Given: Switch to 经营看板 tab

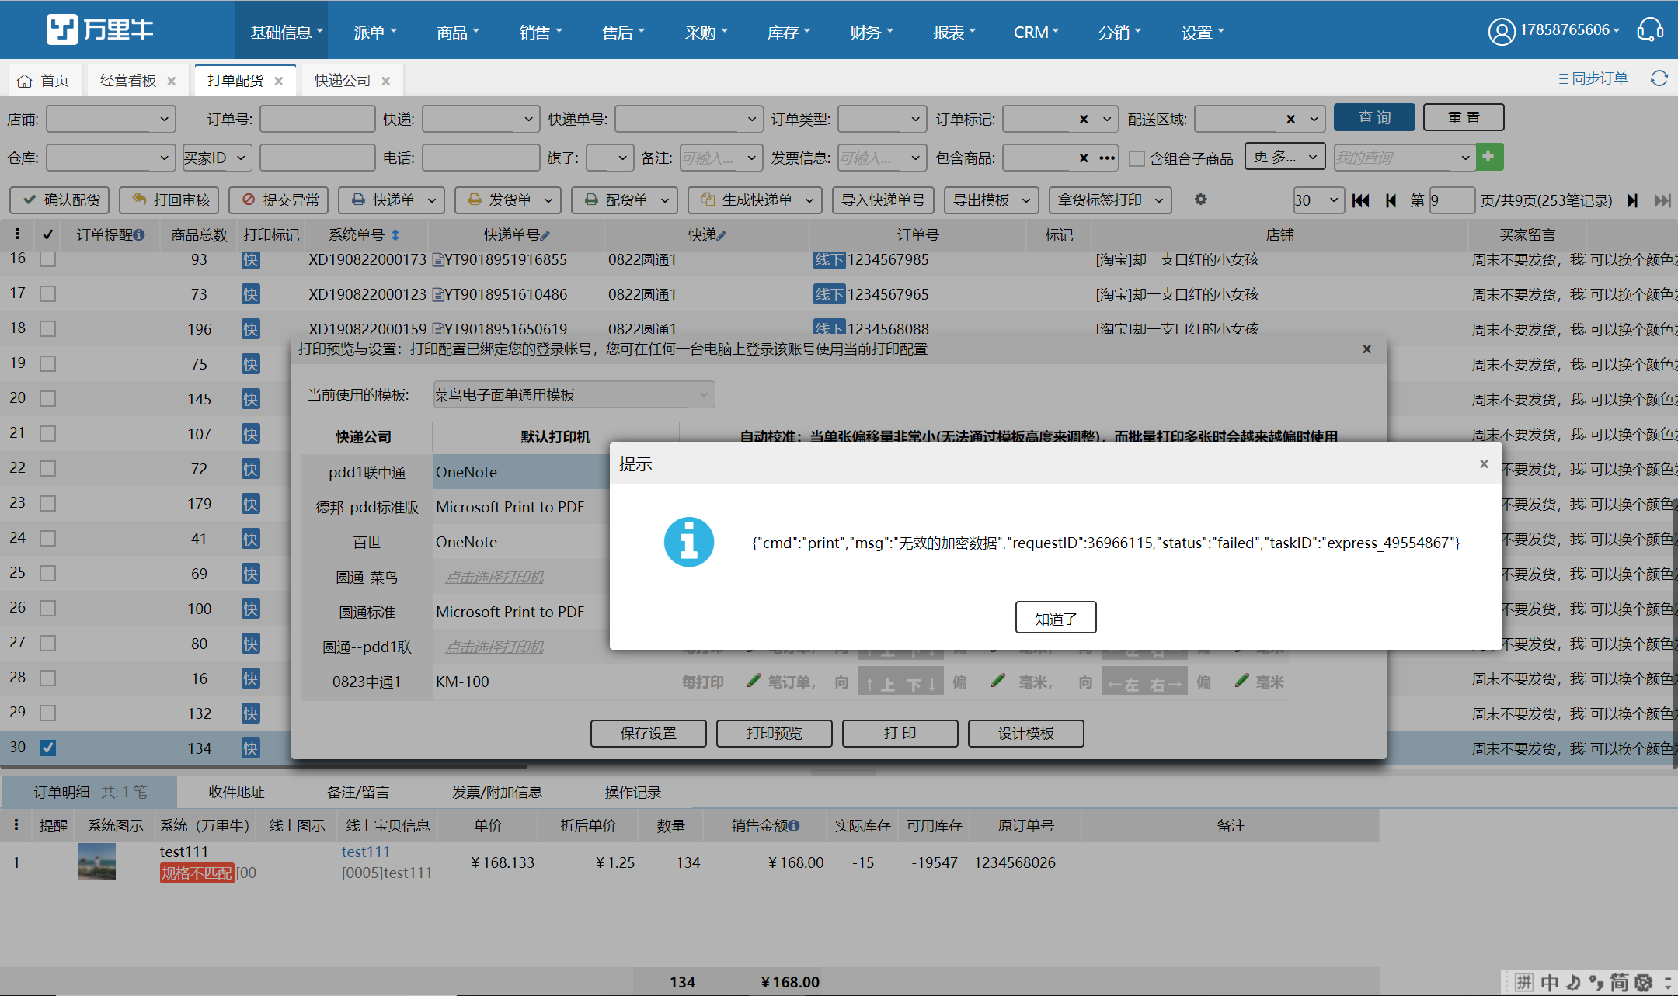Looking at the screenshot, I should point(128,81).
